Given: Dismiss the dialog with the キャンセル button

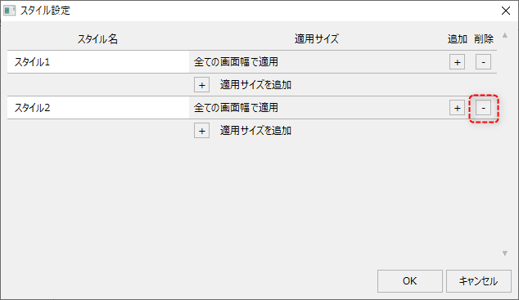Looking at the screenshot, I should point(479,281).
